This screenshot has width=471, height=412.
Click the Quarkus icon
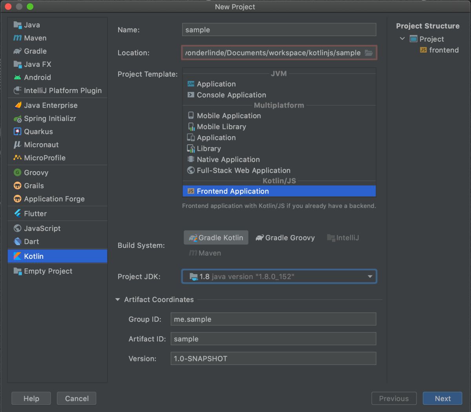(17, 132)
